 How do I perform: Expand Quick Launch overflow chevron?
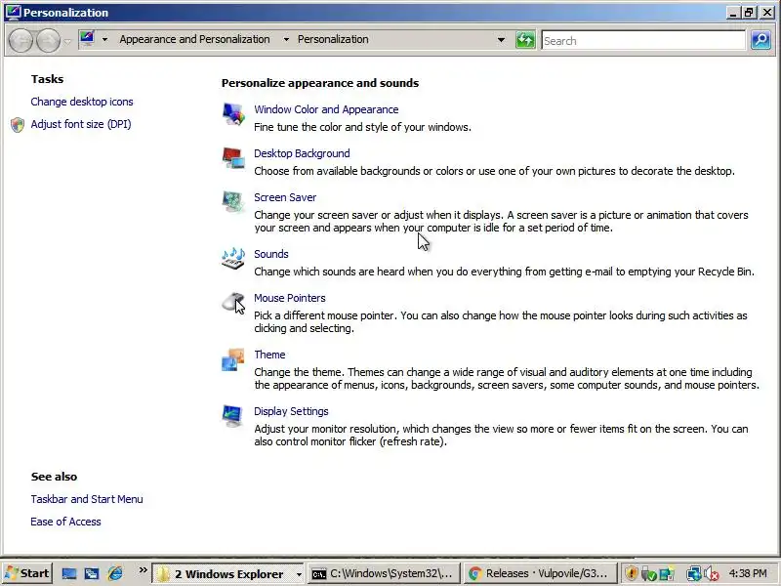pos(143,569)
